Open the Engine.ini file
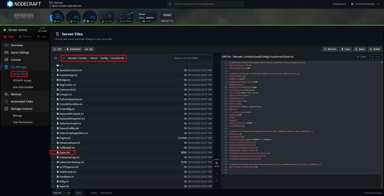384x196 pixels. pyautogui.click(x=65, y=138)
